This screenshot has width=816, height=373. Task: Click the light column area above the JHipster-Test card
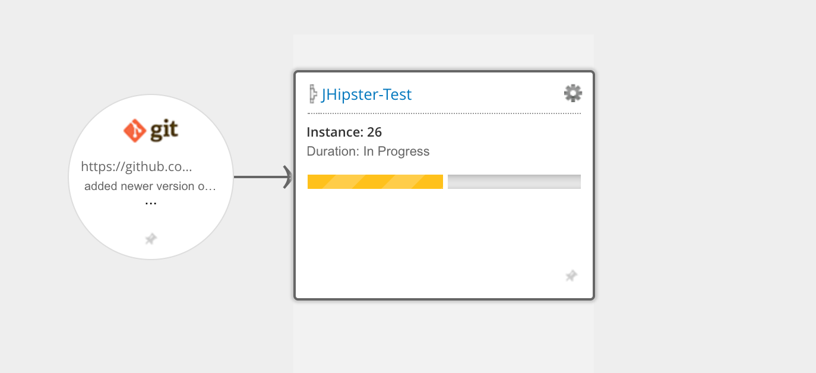(443, 52)
